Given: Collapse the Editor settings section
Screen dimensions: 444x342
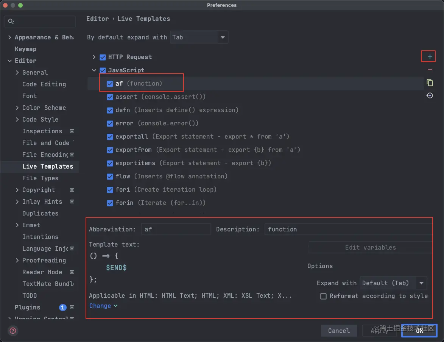Looking at the screenshot, I should pos(9,61).
